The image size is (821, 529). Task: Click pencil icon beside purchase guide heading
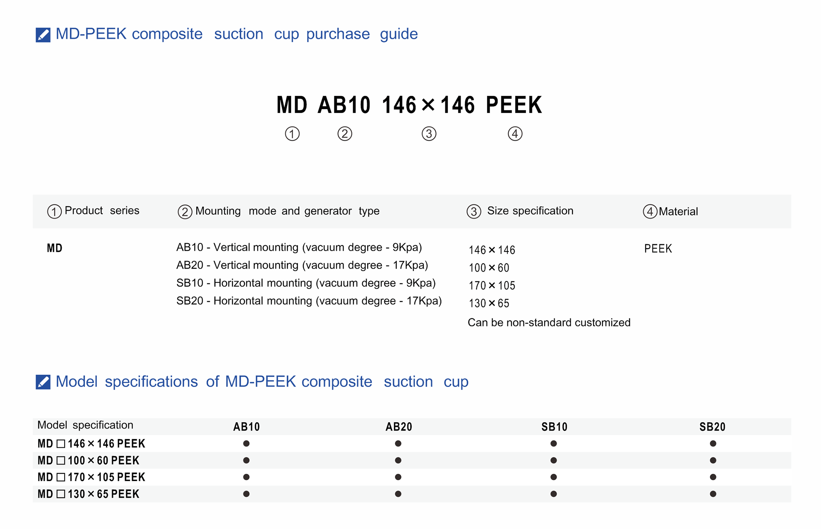(43, 35)
